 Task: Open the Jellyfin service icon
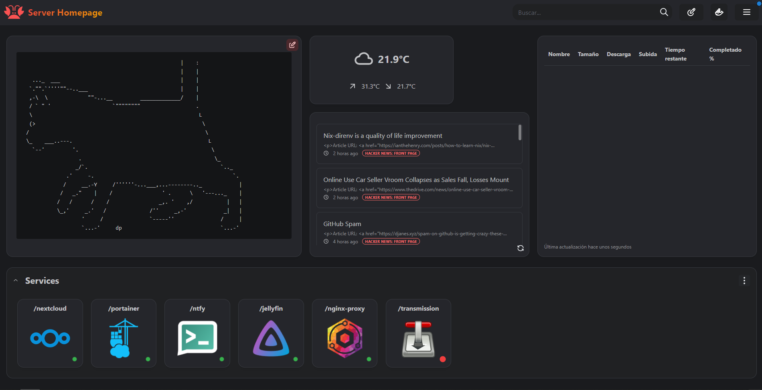coord(271,338)
